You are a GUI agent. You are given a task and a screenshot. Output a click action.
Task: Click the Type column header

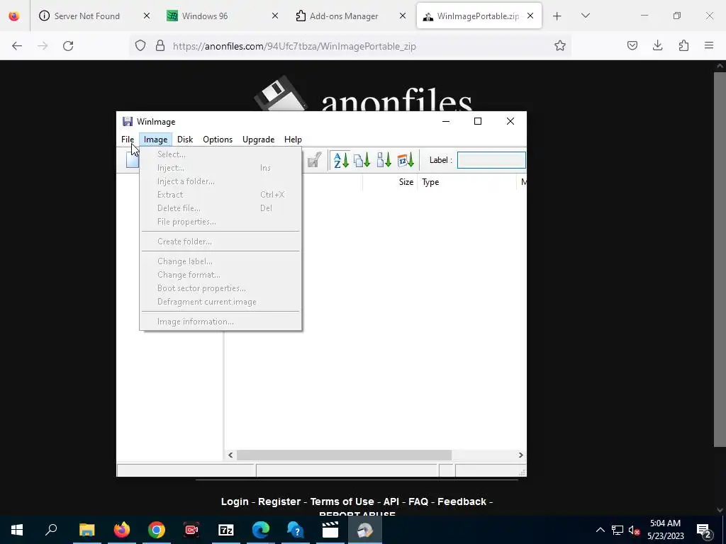point(467,182)
